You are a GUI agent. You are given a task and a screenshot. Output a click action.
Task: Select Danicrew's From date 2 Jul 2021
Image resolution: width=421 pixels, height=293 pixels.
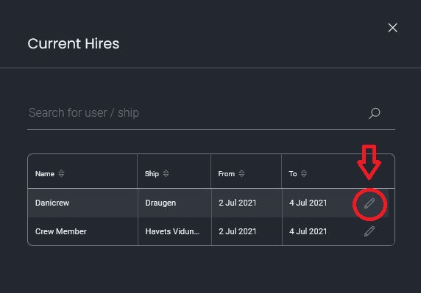click(x=237, y=203)
